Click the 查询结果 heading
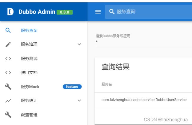The height and width of the screenshot is (125, 192). (115, 67)
